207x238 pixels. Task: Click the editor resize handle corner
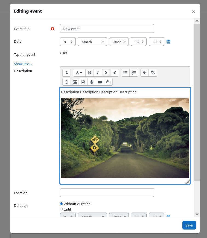(x=187, y=182)
